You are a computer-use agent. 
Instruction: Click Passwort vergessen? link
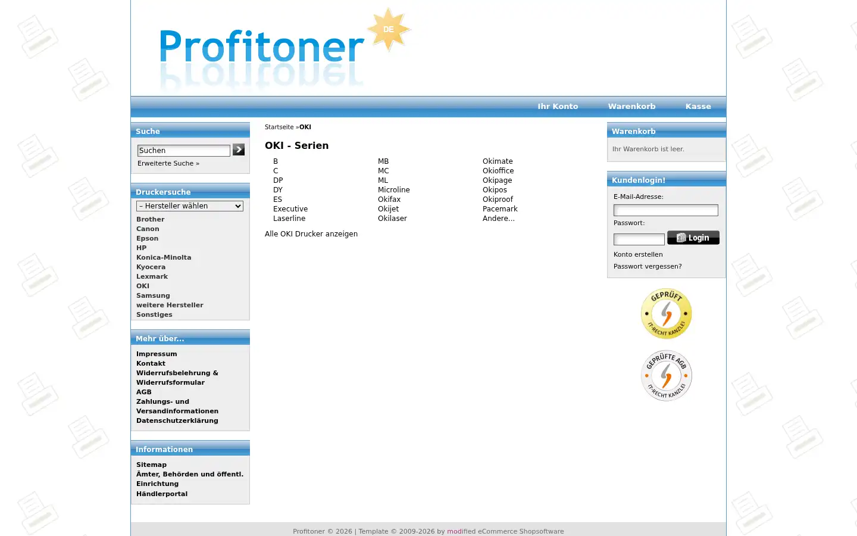click(648, 266)
